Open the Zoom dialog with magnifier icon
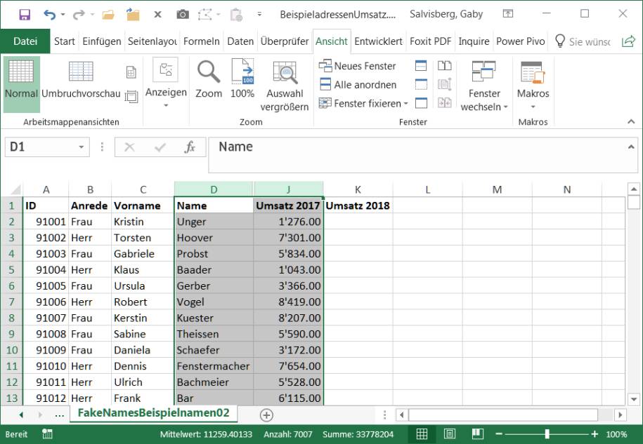Image resolution: width=643 pixels, height=444 pixels. 209,79
